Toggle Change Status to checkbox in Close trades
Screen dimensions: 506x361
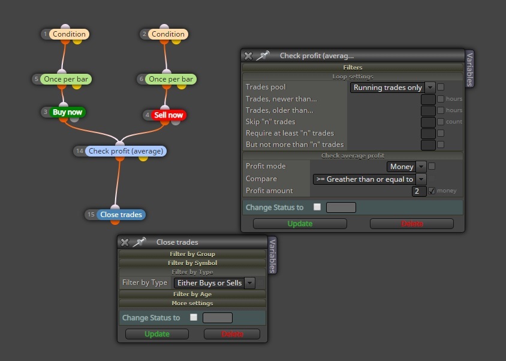coord(194,317)
